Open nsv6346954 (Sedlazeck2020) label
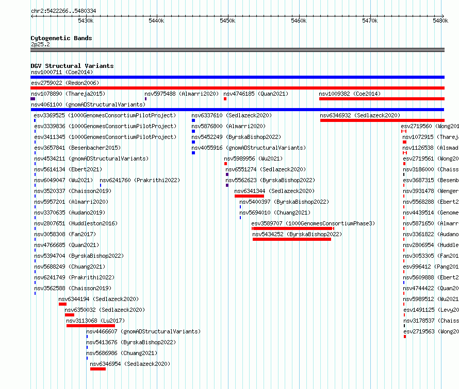 (x=130, y=364)
